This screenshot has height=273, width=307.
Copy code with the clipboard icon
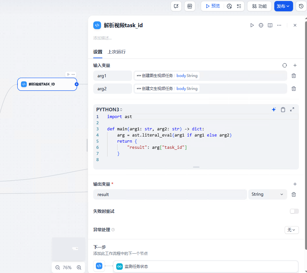[283, 110]
